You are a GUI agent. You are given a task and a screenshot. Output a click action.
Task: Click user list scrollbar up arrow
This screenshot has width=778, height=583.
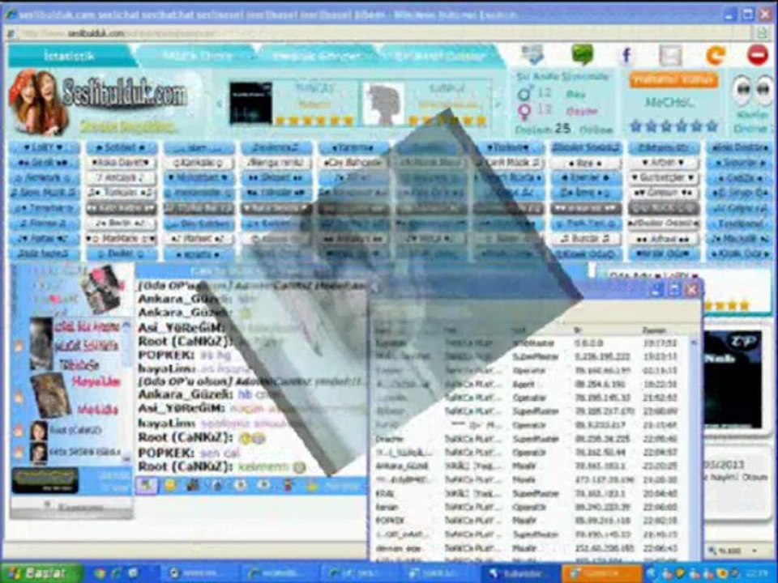pos(126,326)
